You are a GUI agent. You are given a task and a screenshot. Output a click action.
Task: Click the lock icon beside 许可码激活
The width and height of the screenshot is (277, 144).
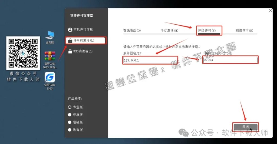(70, 41)
